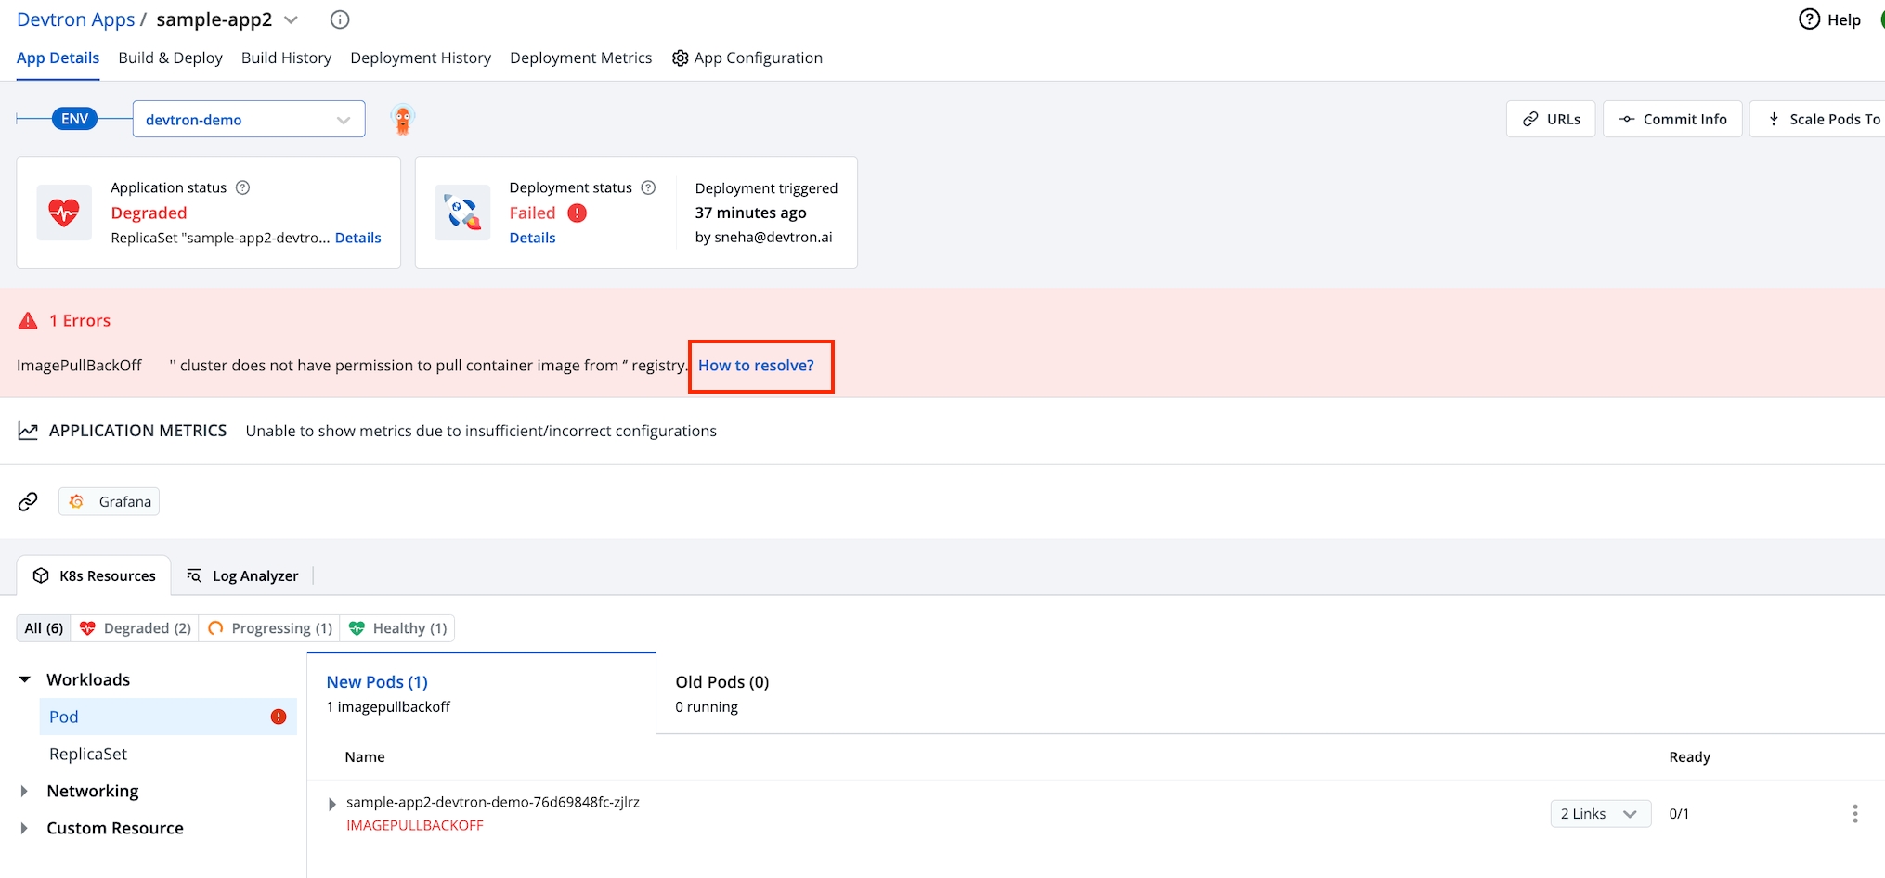Click the Pod error indicator icon

pyautogui.click(x=279, y=717)
